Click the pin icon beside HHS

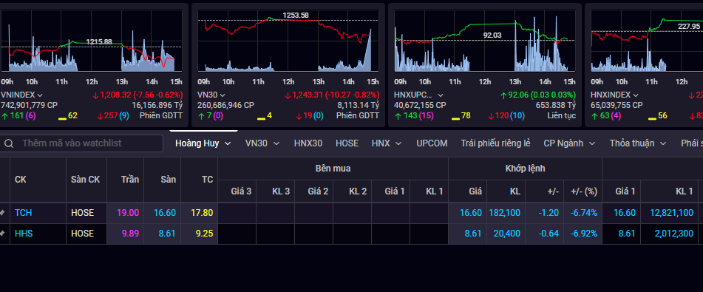point(3,234)
